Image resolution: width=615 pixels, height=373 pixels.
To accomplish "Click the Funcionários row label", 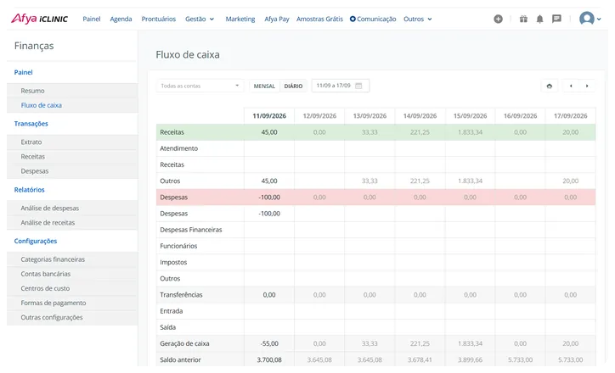I will pos(178,246).
